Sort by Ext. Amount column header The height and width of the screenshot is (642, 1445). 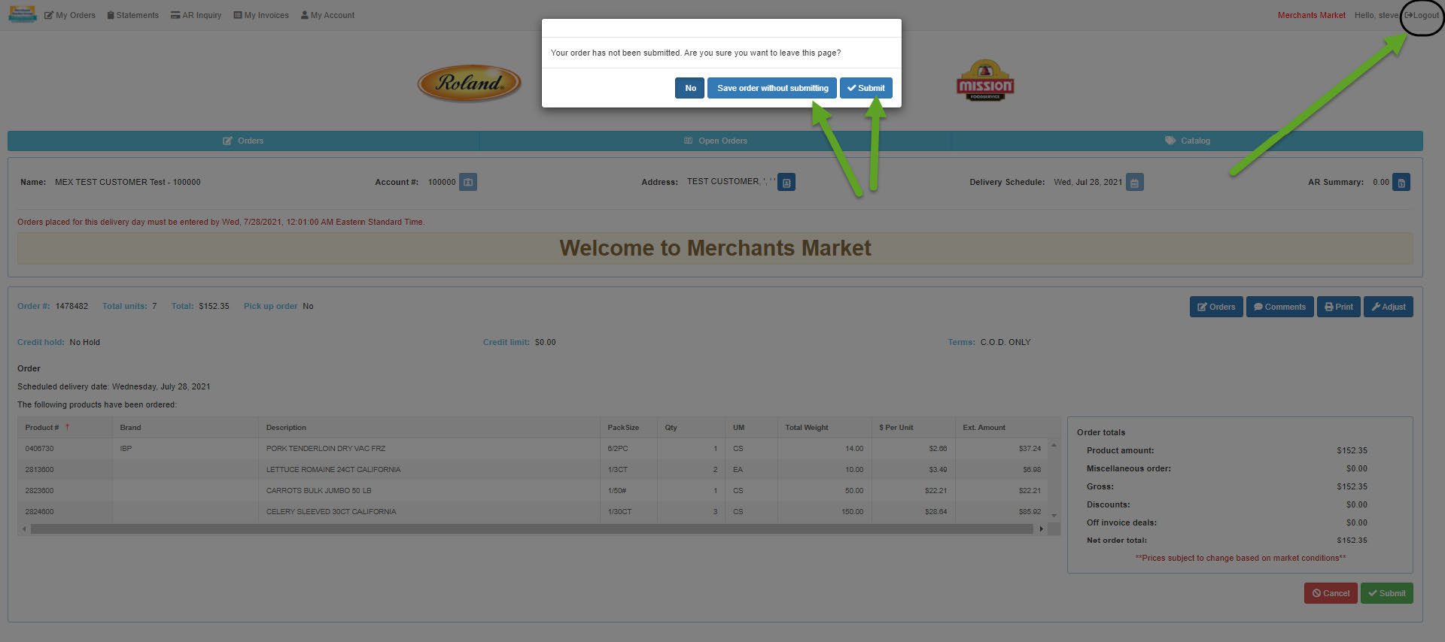1001,428
